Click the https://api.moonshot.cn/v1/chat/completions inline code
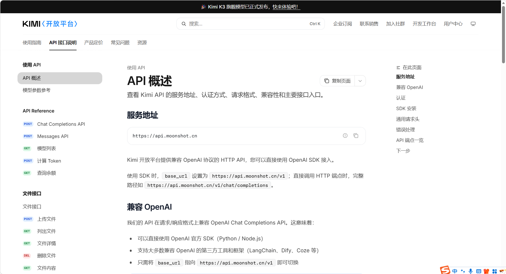Image resolution: width=506 pixels, height=274 pixels. coord(208,185)
